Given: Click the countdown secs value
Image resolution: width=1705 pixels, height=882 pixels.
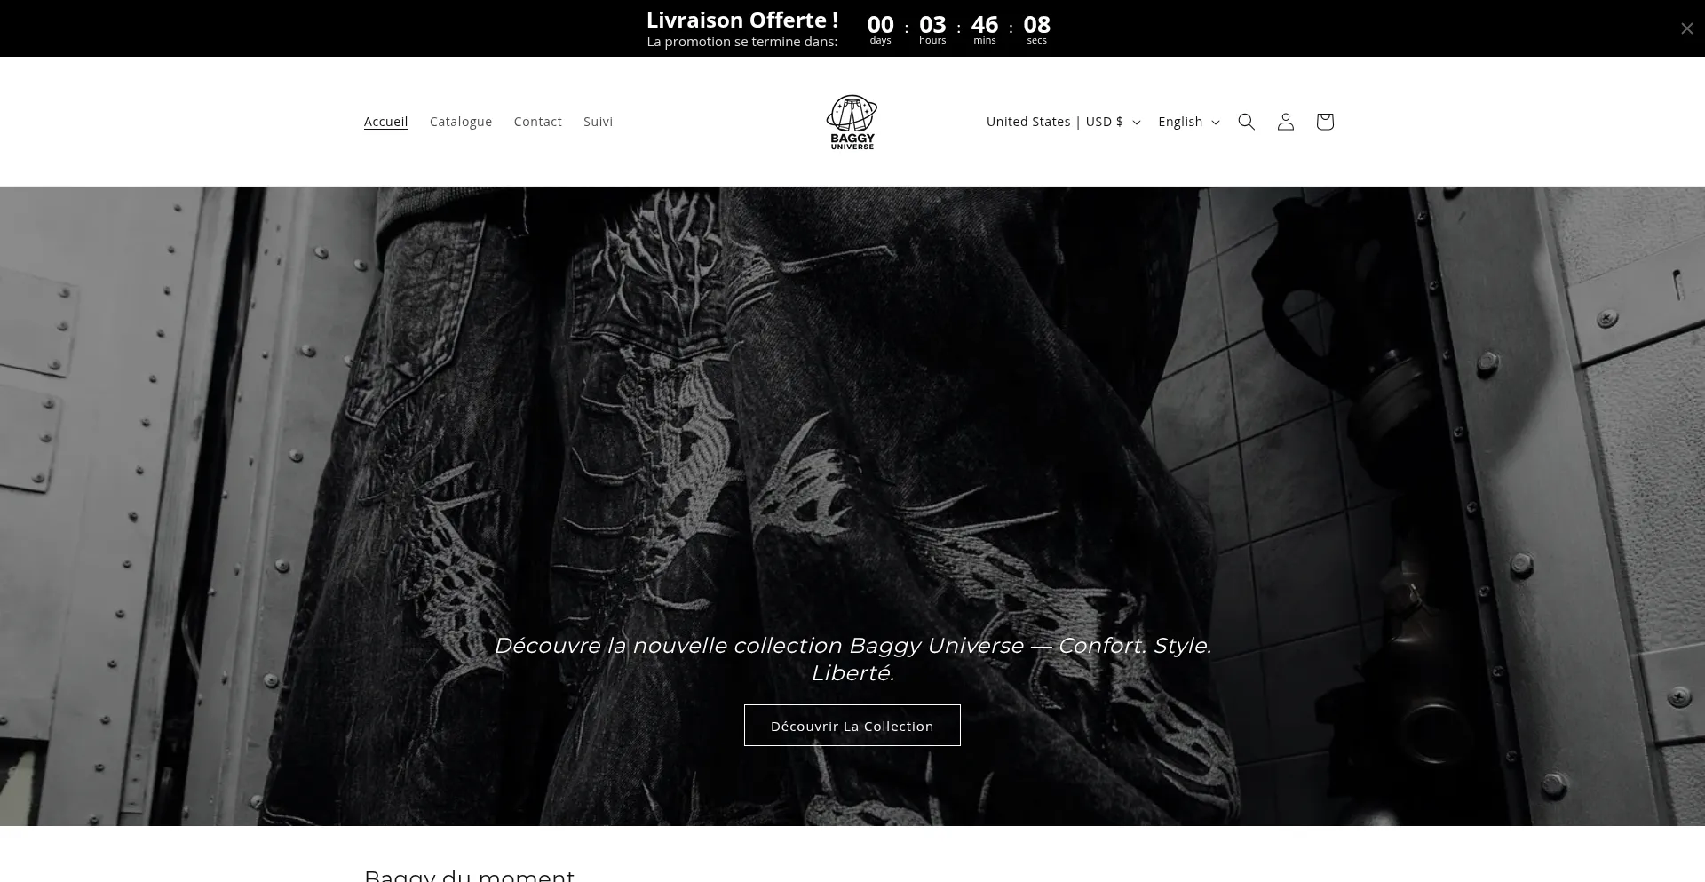Looking at the screenshot, I should [x=1036, y=25].
